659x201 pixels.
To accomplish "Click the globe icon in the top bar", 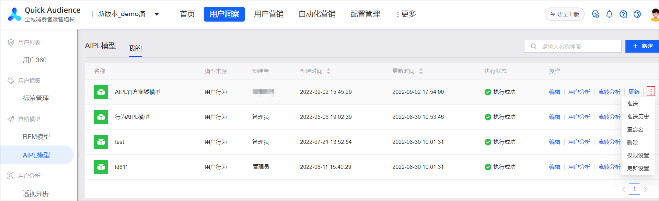I will pos(637,14).
